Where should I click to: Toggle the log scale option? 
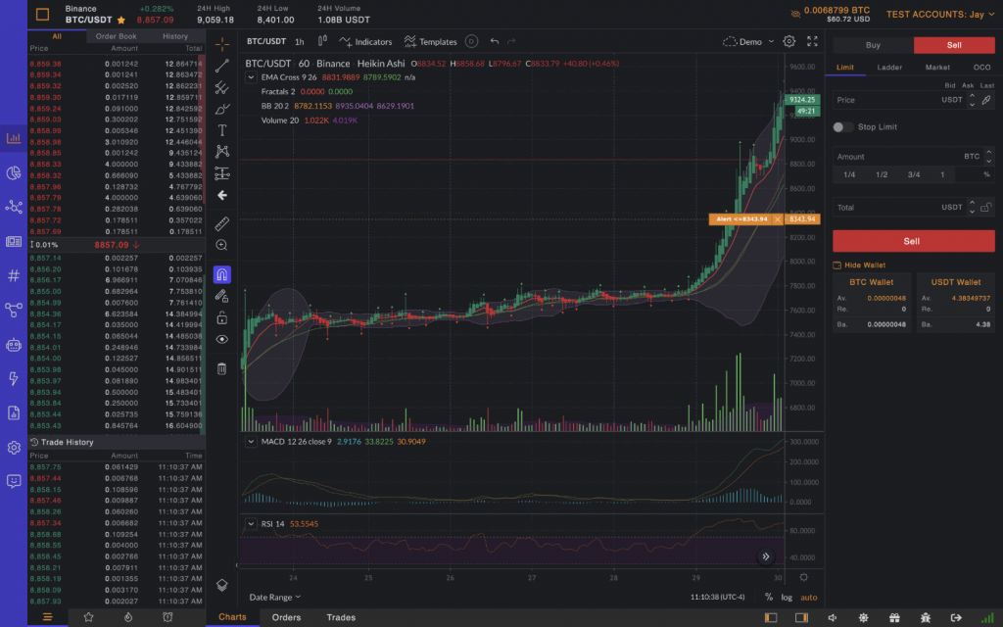pos(788,597)
